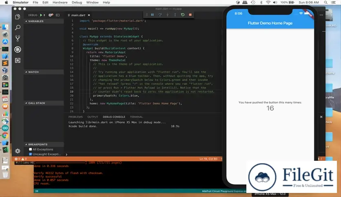Open Google Chrome from the Dock

tap(5, 136)
